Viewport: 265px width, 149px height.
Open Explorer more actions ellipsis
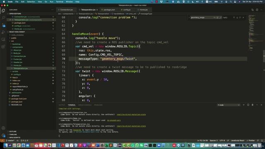coord(52,10)
